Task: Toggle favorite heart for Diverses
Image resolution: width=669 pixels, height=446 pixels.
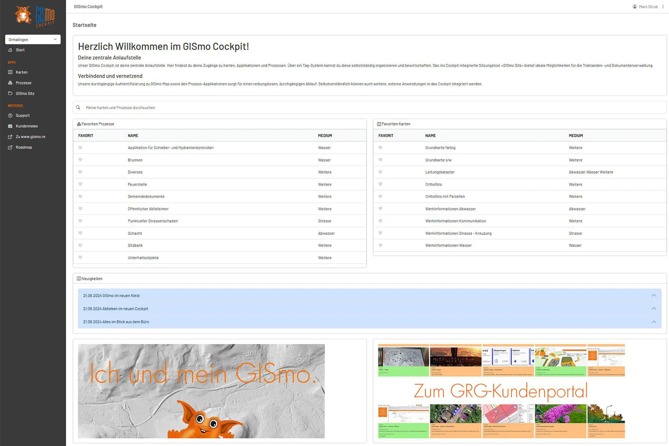Action: tap(80, 172)
